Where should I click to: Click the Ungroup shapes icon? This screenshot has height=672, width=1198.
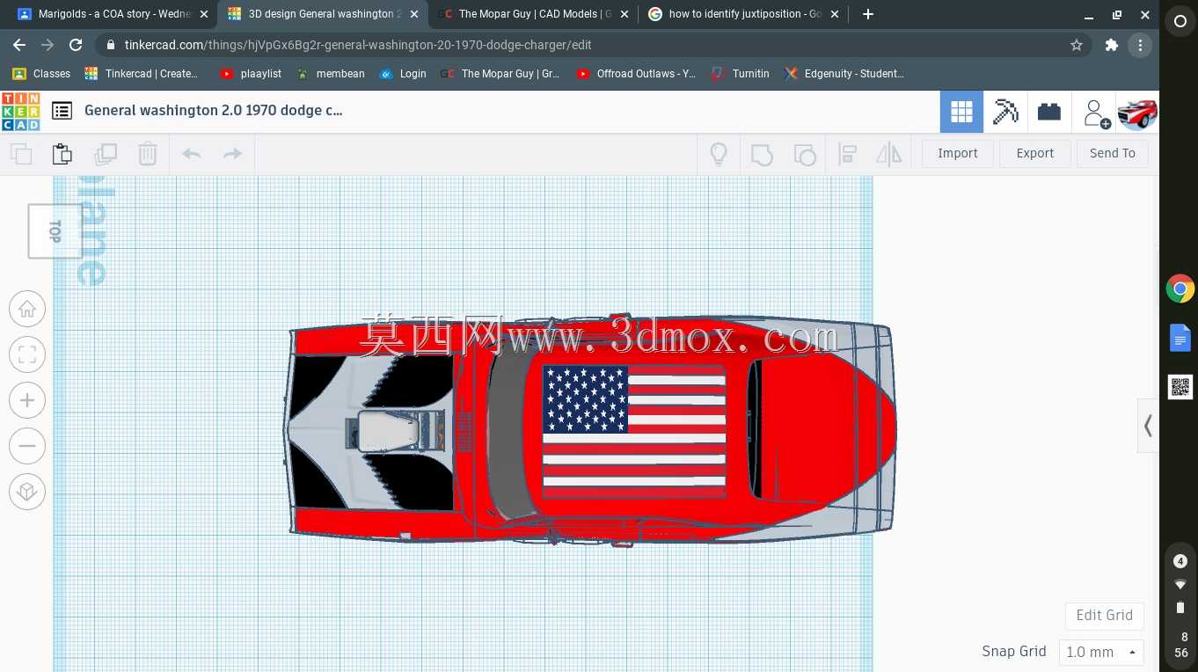point(805,155)
